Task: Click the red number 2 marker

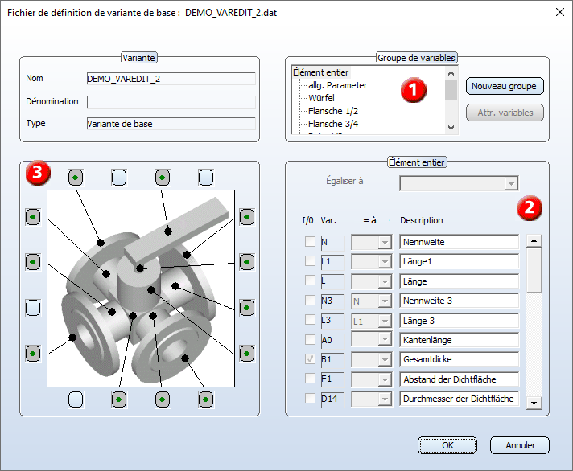Action: (528, 208)
